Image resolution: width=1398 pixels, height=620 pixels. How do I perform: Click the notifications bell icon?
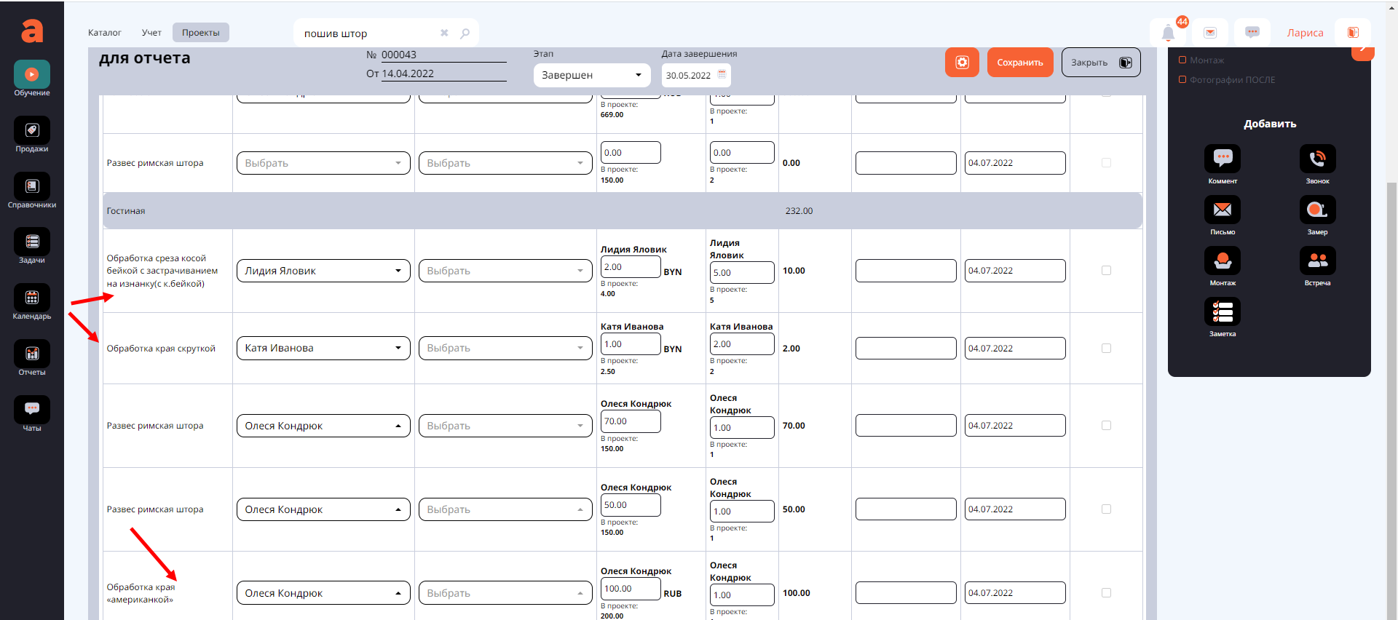[1168, 33]
